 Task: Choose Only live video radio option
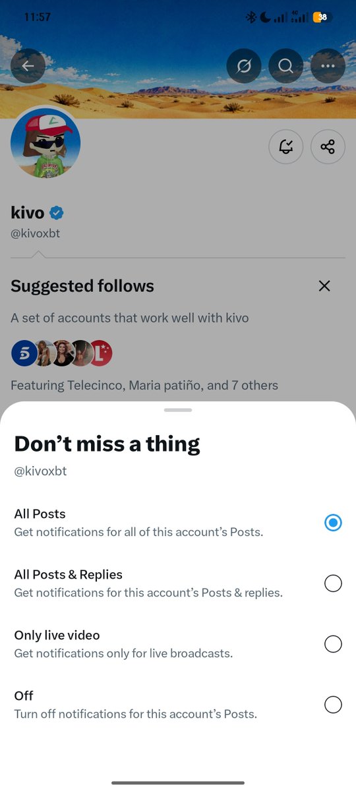tap(334, 644)
